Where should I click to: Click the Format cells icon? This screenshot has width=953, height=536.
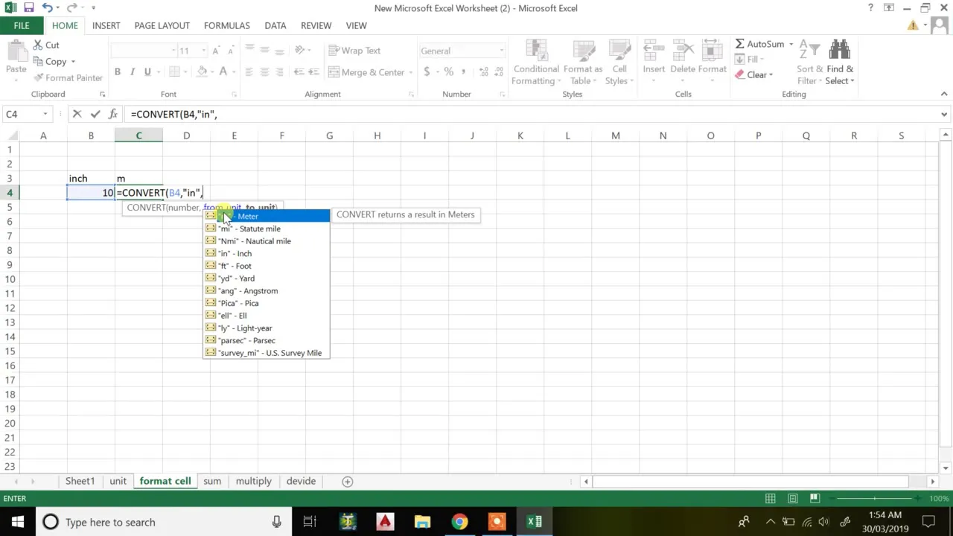712,51
